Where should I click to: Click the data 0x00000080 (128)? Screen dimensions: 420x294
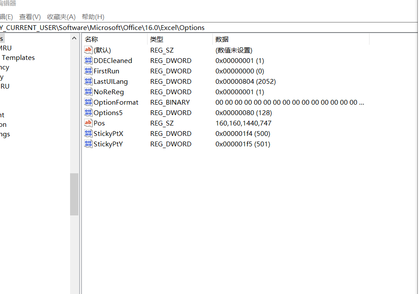point(243,113)
